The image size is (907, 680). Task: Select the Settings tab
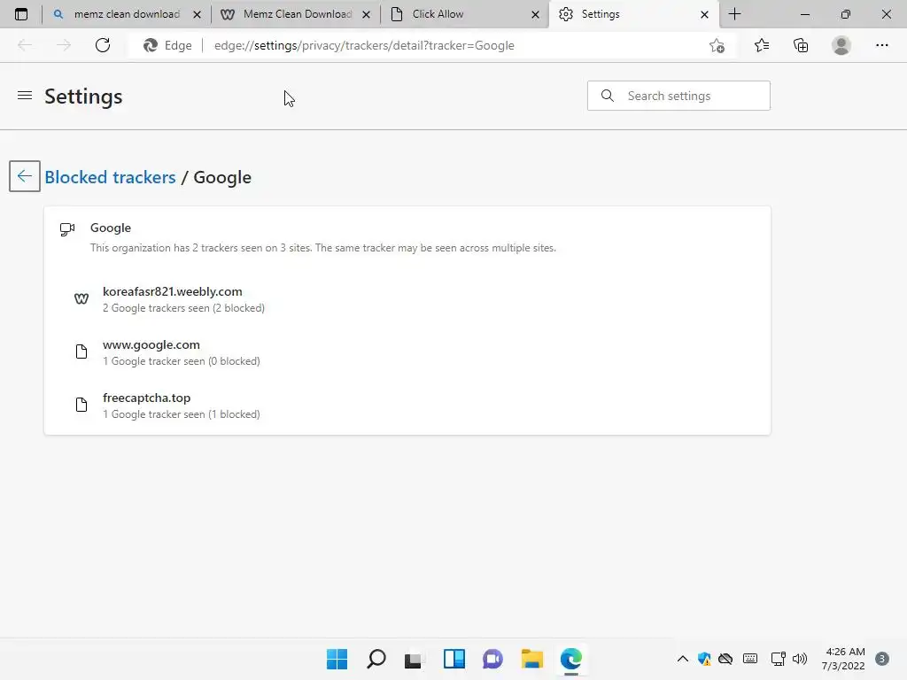click(x=634, y=14)
